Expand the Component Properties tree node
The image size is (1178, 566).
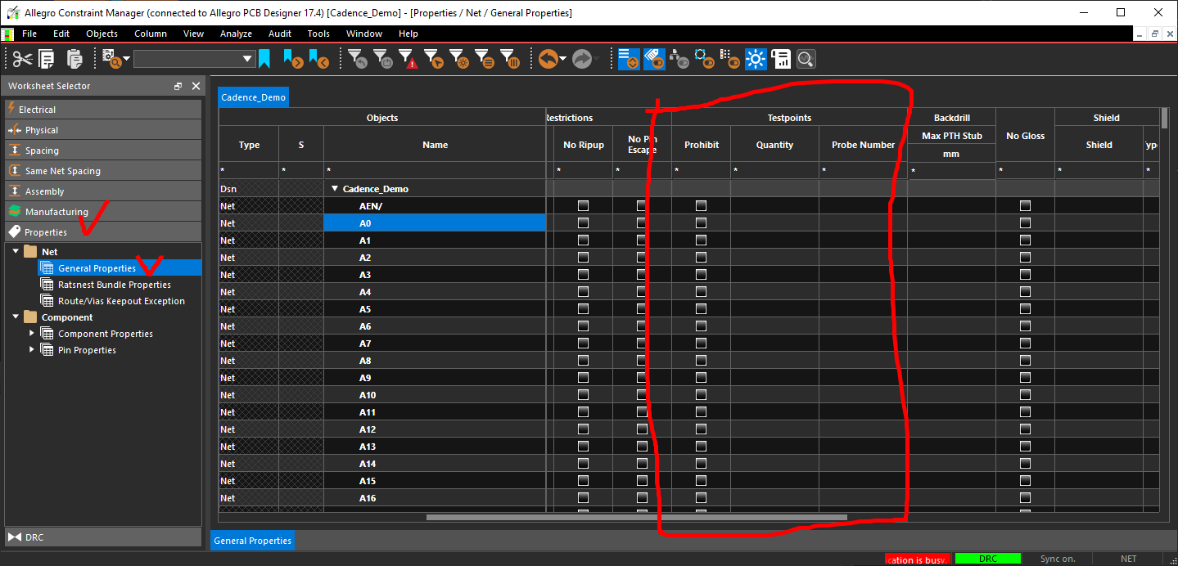(32, 334)
